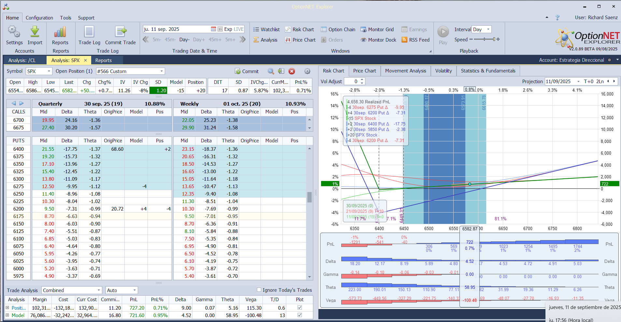Toggle Plot checkbox for the Model row
Image resolution: width=621 pixels, height=322 pixels.
click(x=300, y=315)
